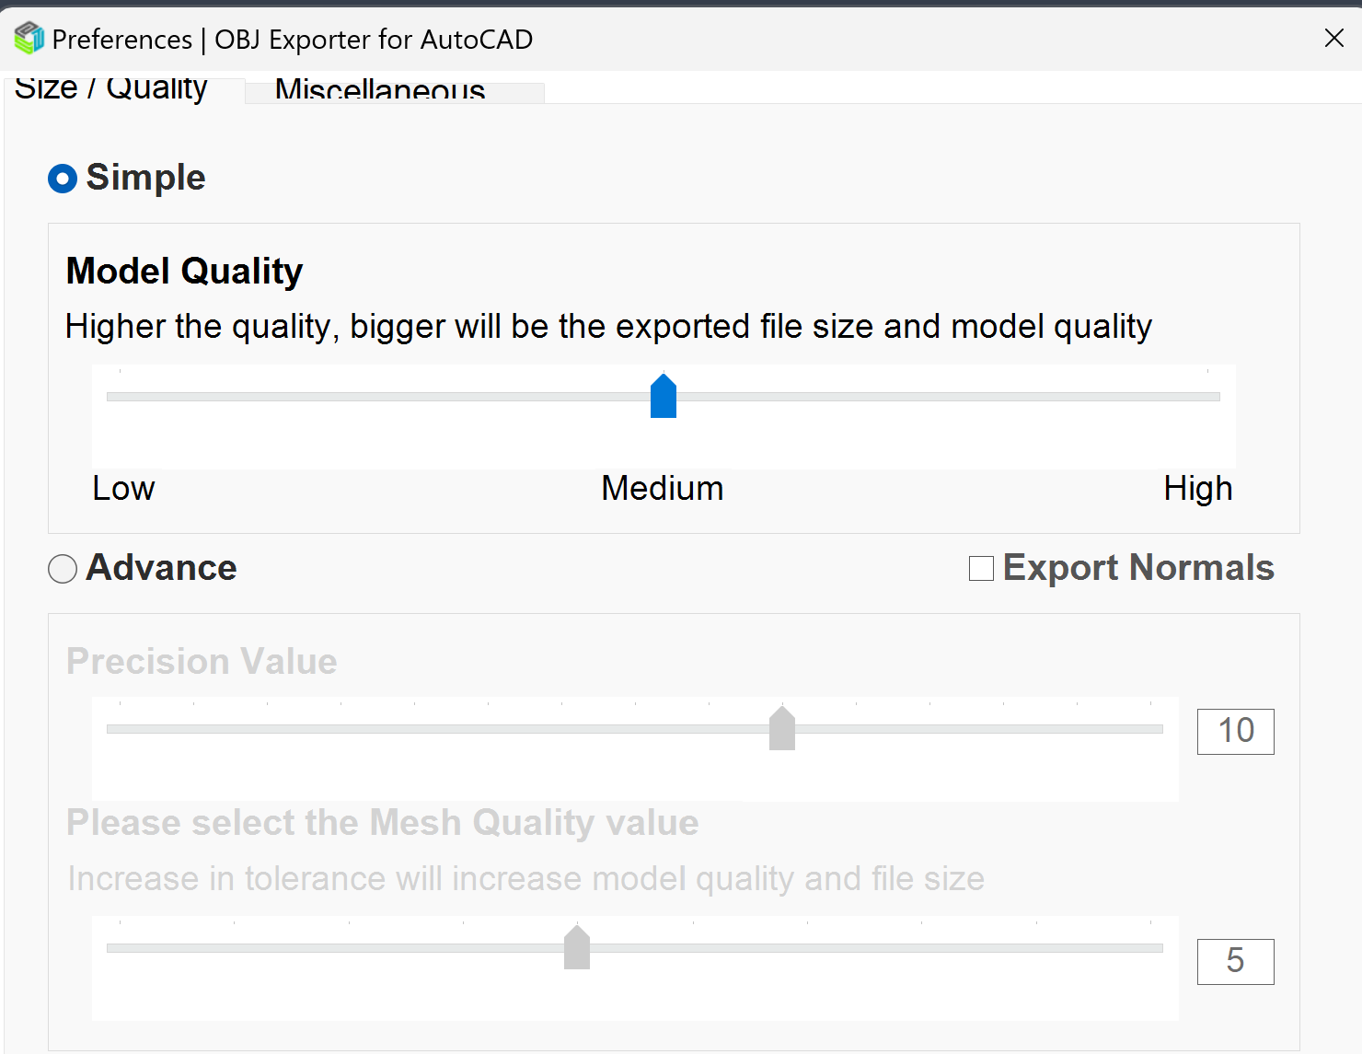Click the Medium label under quality slider
1362x1054 pixels.
pyautogui.click(x=663, y=489)
